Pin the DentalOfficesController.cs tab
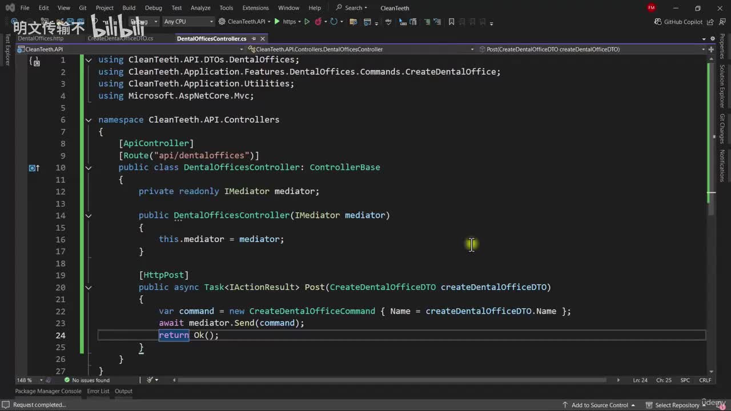 point(253,39)
